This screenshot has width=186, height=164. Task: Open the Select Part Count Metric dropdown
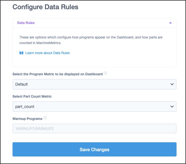click(95, 107)
